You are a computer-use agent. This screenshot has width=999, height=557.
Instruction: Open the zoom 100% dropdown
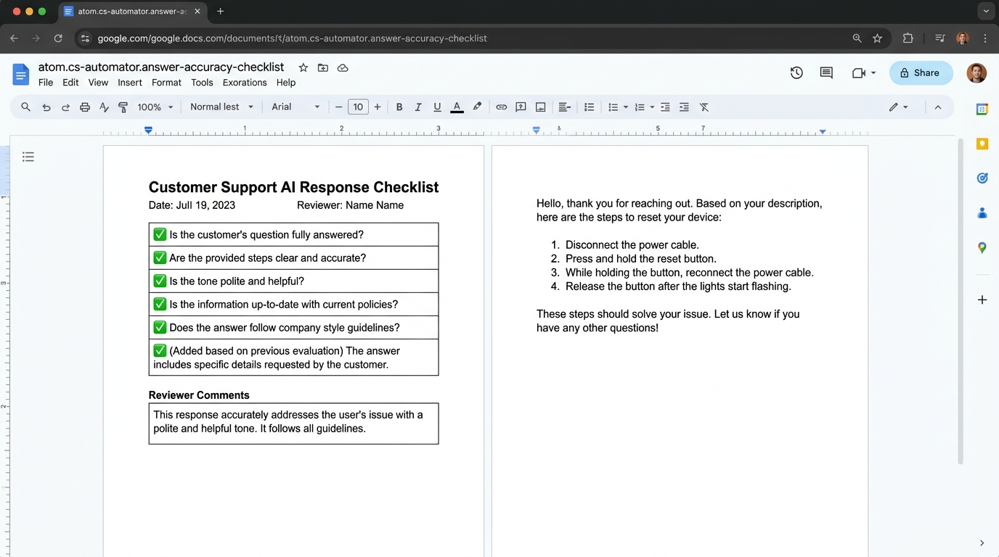(x=155, y=107)
